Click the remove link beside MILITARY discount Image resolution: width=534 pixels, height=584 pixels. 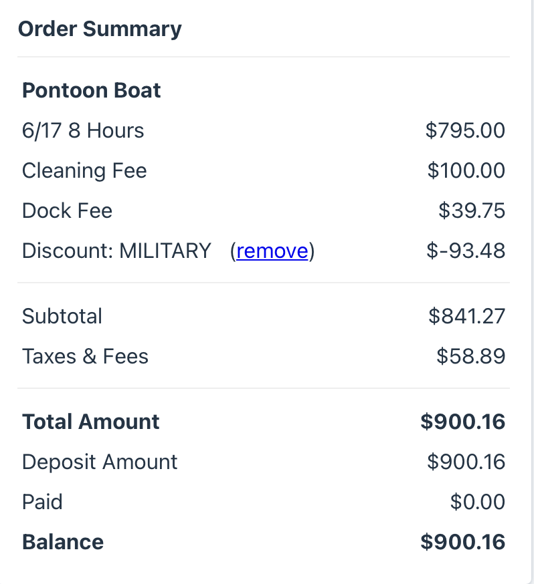(272, 251)
